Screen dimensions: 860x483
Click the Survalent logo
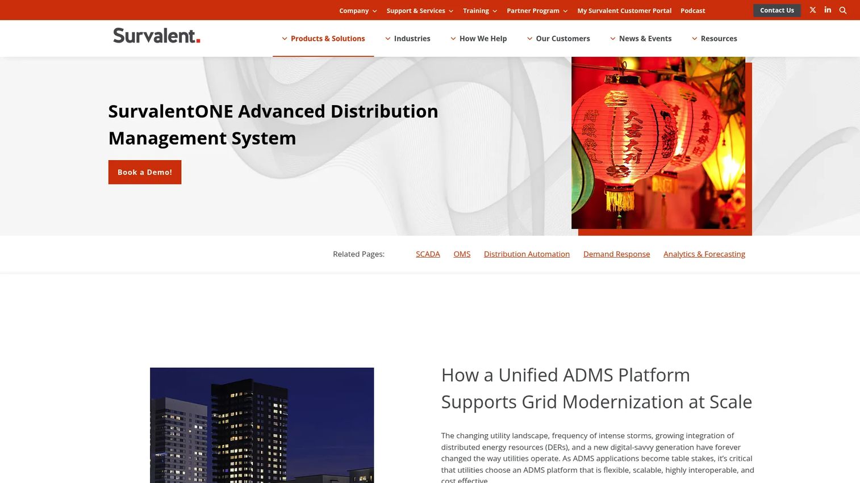click(157, 36)
